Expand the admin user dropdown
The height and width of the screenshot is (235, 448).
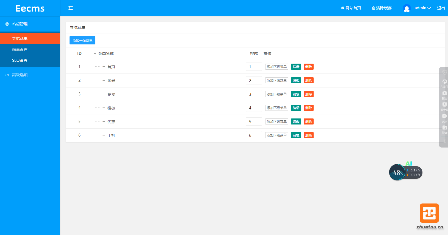point(422,8)
